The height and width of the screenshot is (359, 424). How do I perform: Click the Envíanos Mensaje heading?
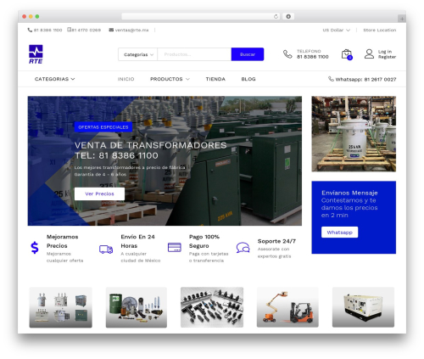[349, 193]
